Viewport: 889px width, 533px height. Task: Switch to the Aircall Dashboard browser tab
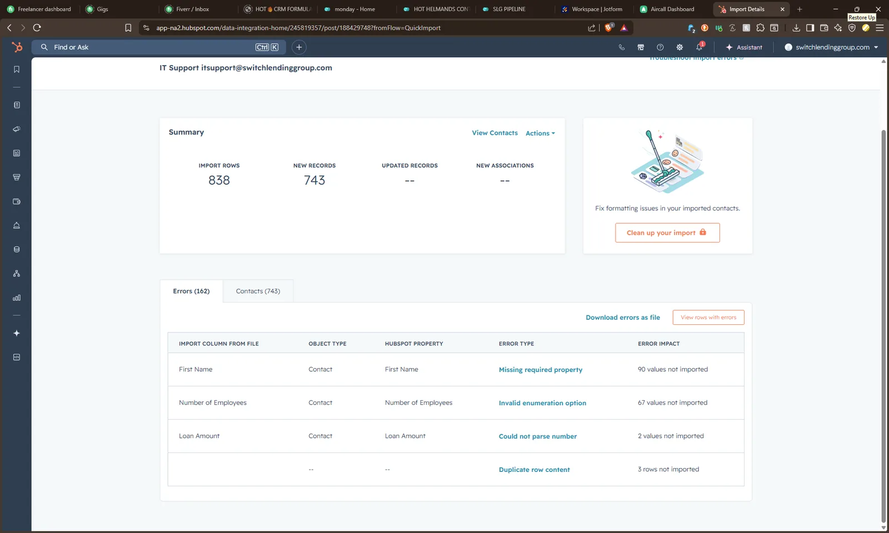point(672,9)
